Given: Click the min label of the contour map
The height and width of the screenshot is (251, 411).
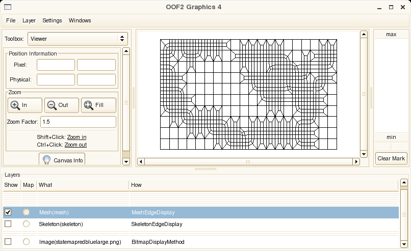Looking at the screenshot, I should point(391,137).
